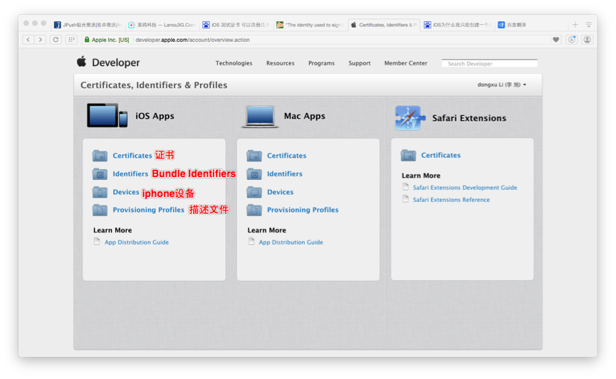Click document icon beside Safari Extensions Reference
Screen dimensions: 616x379
pyautogui.click(x=406, y=199)
